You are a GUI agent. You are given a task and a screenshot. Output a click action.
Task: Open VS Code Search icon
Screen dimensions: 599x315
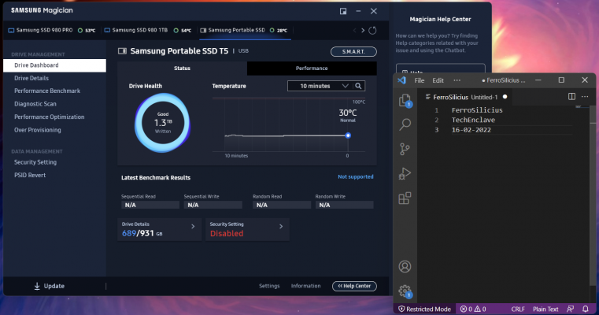(405, 124)
